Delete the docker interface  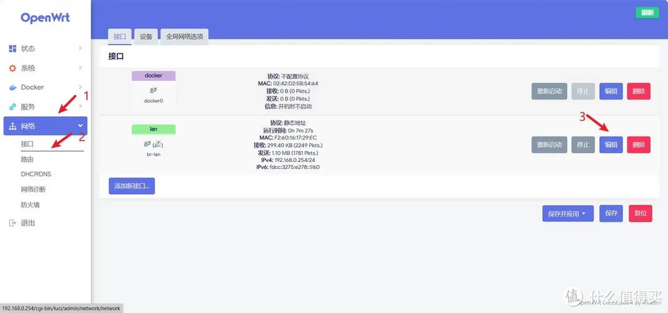639,91
